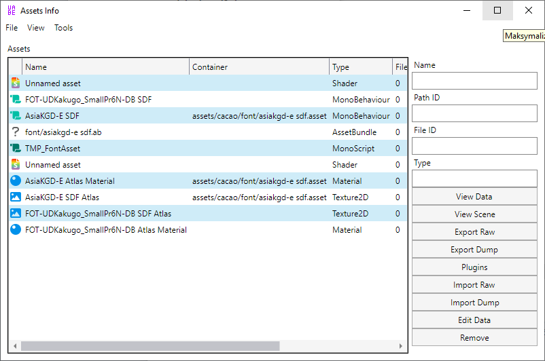Click into the Type input field
Screen dimensions: 545x361
tap(474, 178)
